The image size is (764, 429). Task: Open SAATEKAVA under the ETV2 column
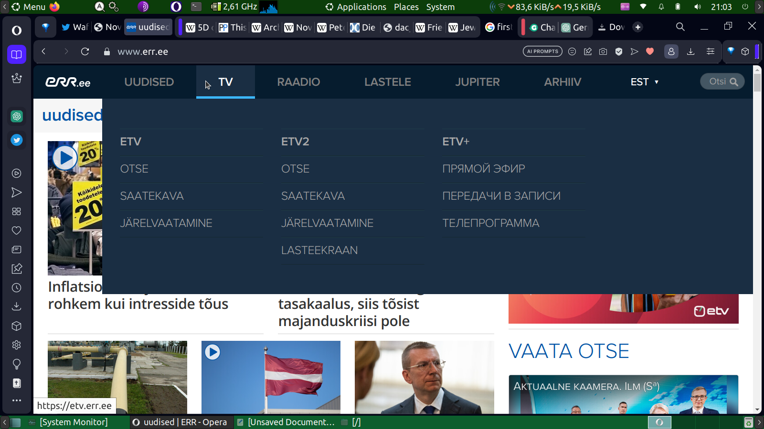313,196
